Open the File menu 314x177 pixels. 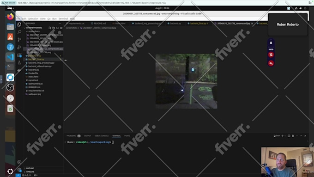[x=18, y=18]
